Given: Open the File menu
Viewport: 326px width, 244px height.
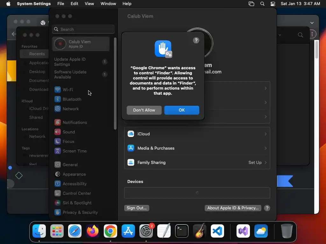Looking at the screenshot, I should point(61,4).
